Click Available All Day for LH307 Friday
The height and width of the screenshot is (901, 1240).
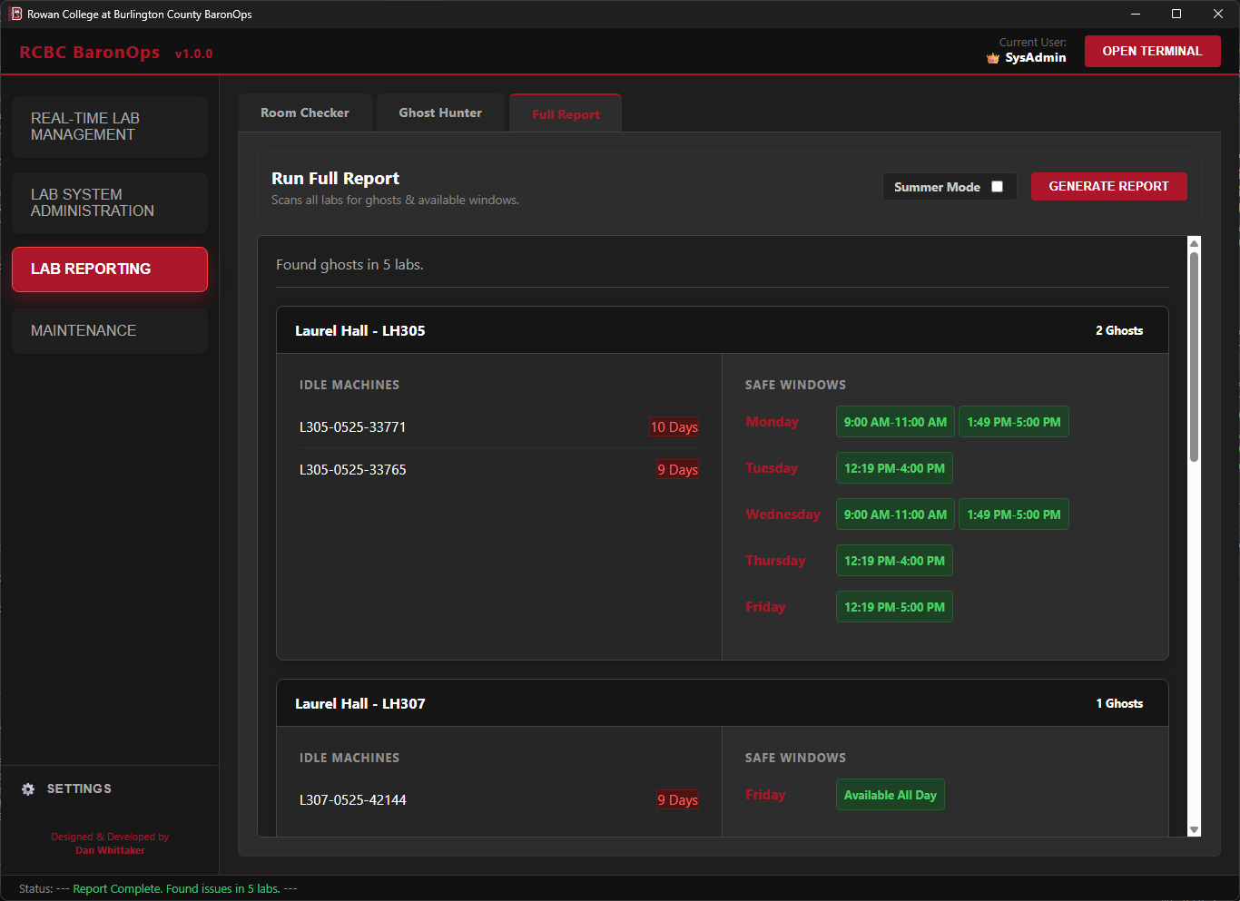890,794
